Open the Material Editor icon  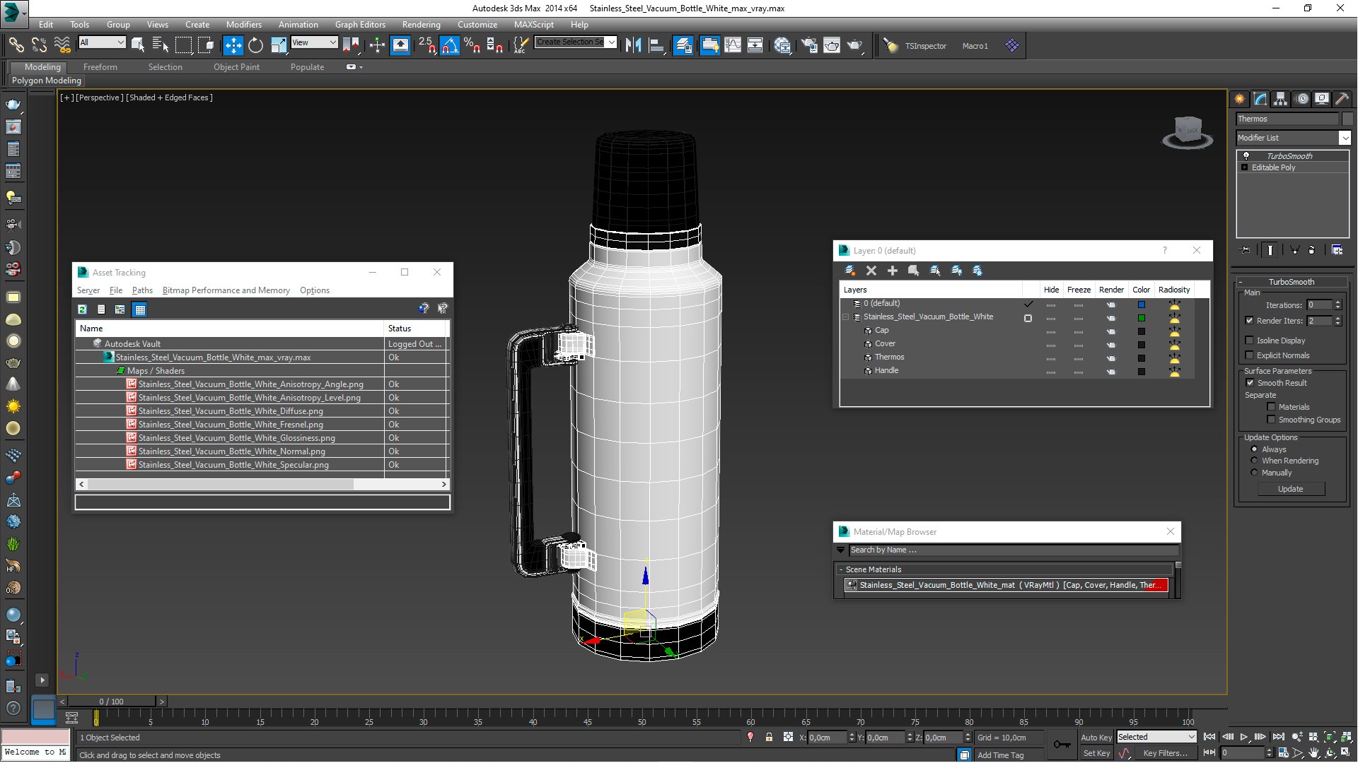tap(782, 45)
